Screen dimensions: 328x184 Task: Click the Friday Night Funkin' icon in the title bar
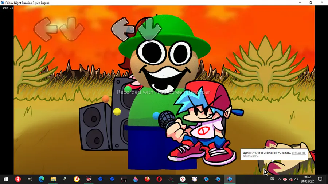pyautogui.click(x=2, y=3)
